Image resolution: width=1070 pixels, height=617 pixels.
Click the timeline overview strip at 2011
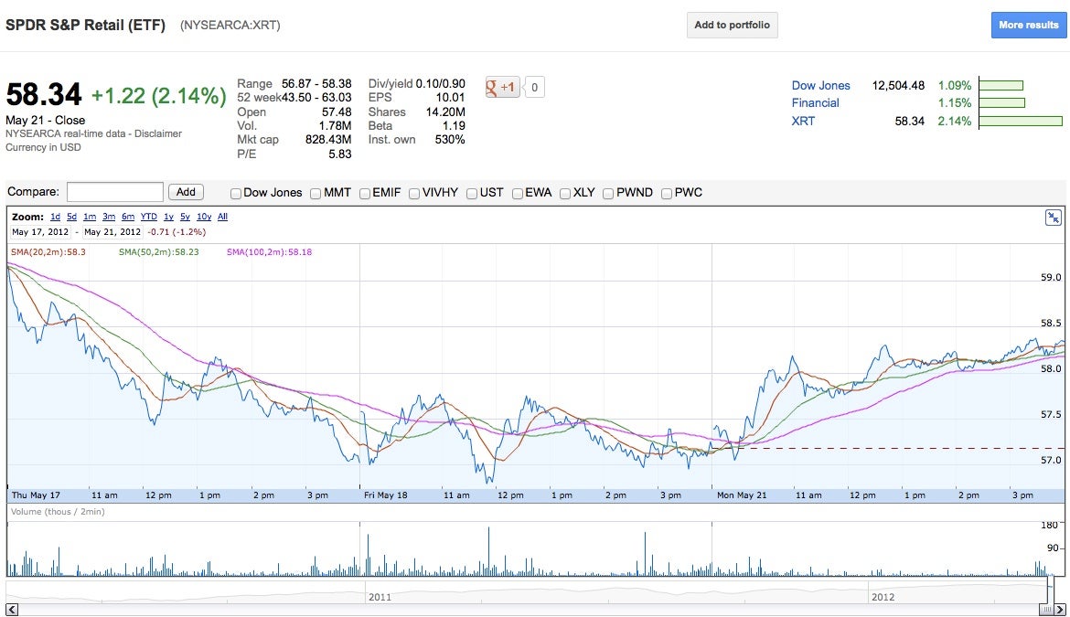coord(380,597)
